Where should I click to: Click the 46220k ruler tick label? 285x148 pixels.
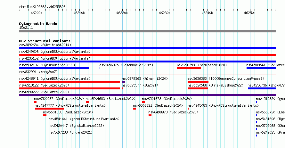point(122,13)
